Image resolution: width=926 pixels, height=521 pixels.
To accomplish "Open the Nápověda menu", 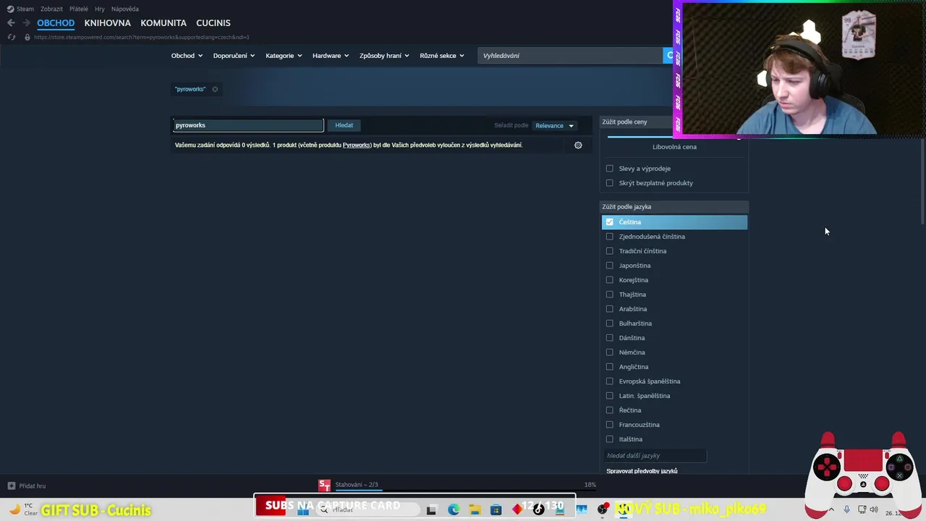I will pyautogui.click(x=125, y=9).
